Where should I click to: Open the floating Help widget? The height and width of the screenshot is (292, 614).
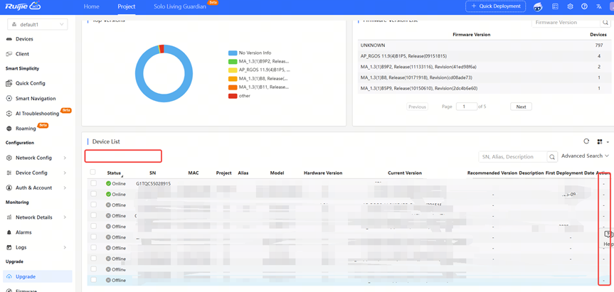click(x=608, y=239)
